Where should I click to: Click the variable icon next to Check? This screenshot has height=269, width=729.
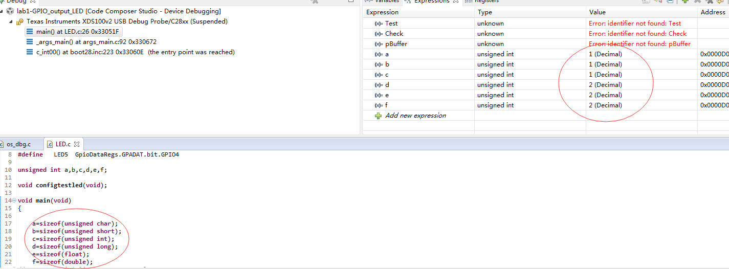click(379, 34)
